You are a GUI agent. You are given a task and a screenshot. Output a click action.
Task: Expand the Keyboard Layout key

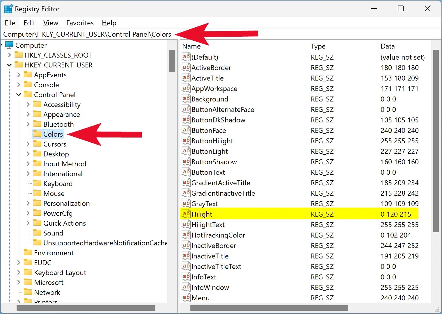(19, 272)
